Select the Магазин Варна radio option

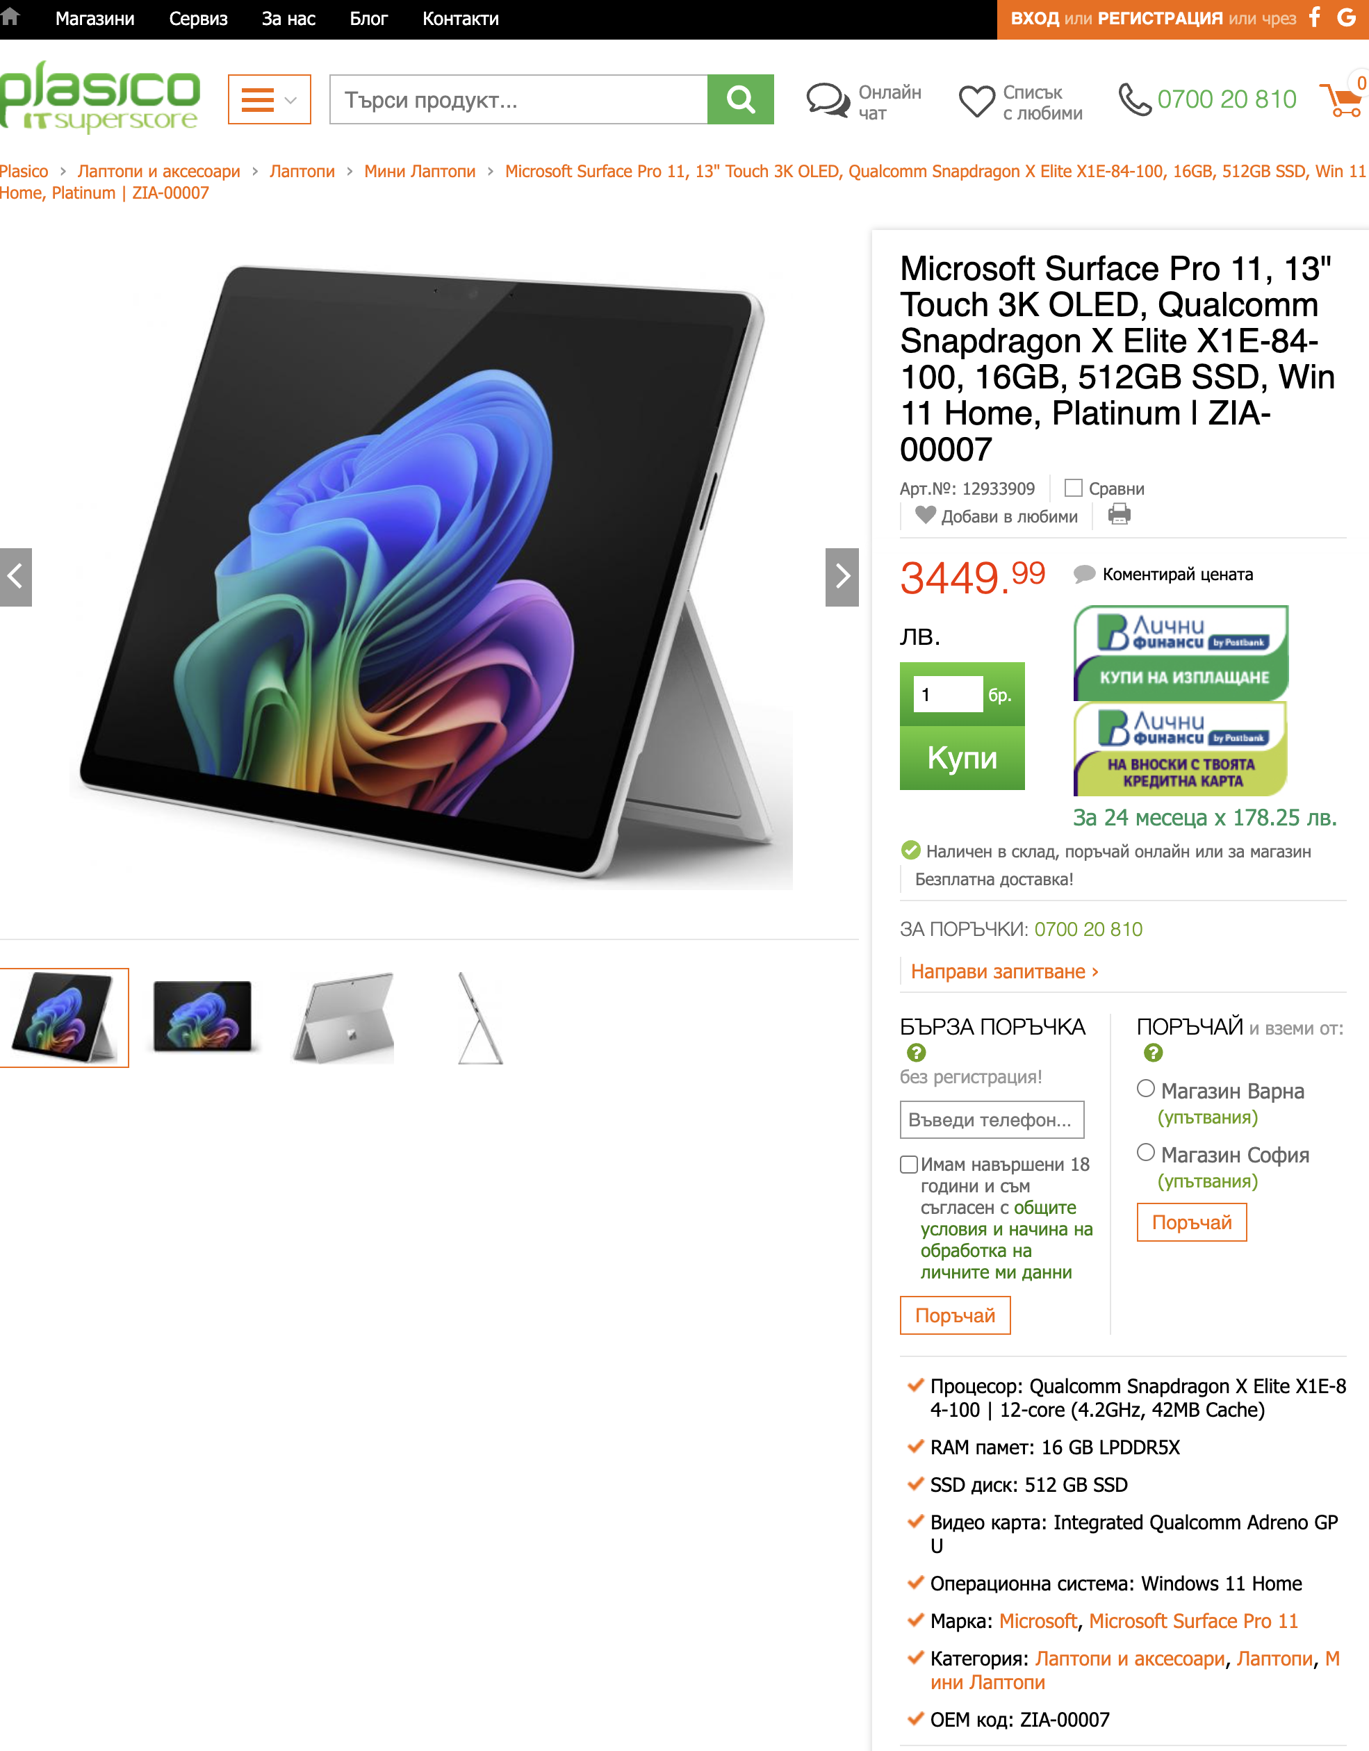(1145, 1089)
